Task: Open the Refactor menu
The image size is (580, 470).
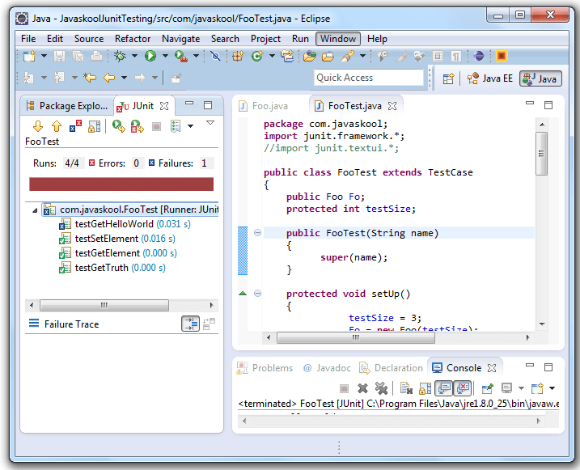Action: pyautogui.click(x=133, y=38)
